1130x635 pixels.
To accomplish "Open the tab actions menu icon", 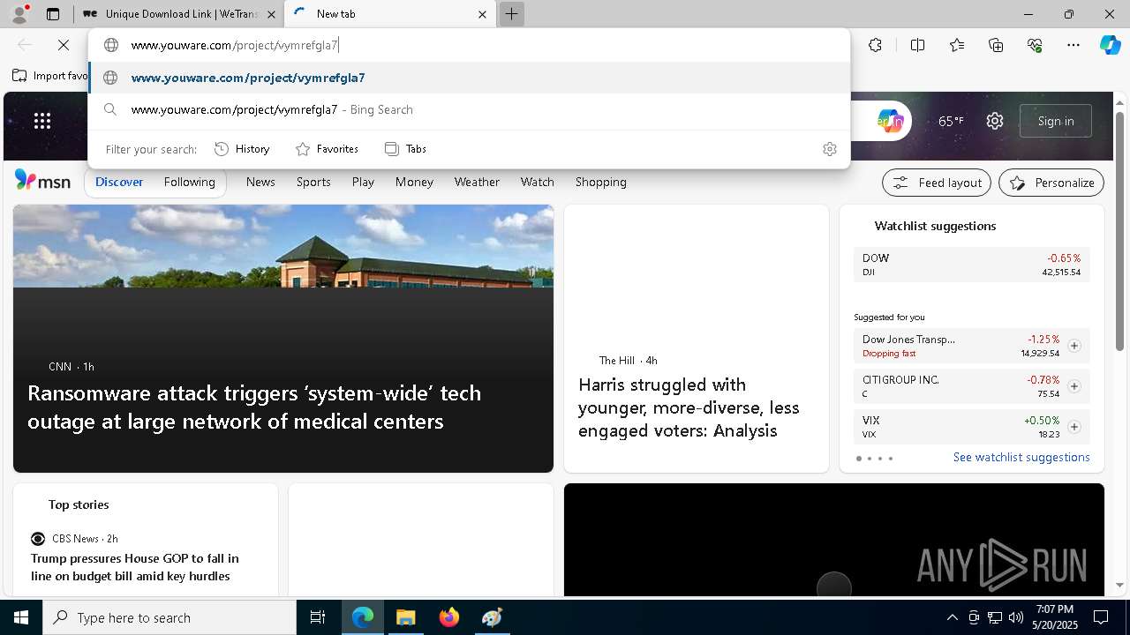I will pyautogui.click(x=53, y=14).
